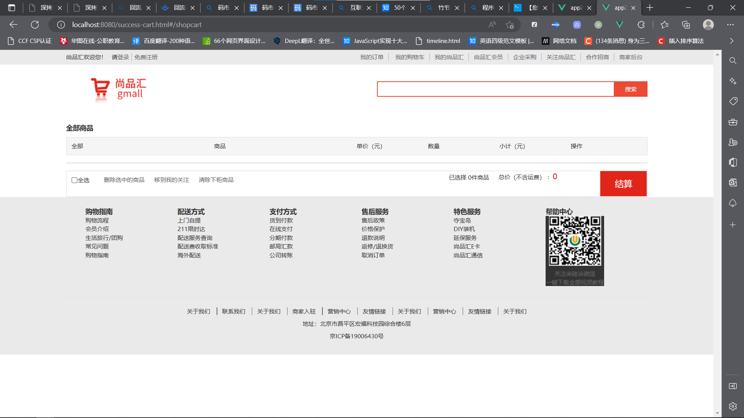
Task: Click the user profile avatar
Action: pyautogui.click(x=708, y=25)
